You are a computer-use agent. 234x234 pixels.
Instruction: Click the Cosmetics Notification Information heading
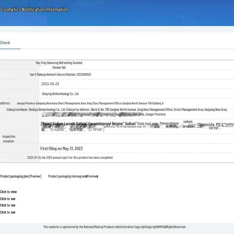(34, 10)
